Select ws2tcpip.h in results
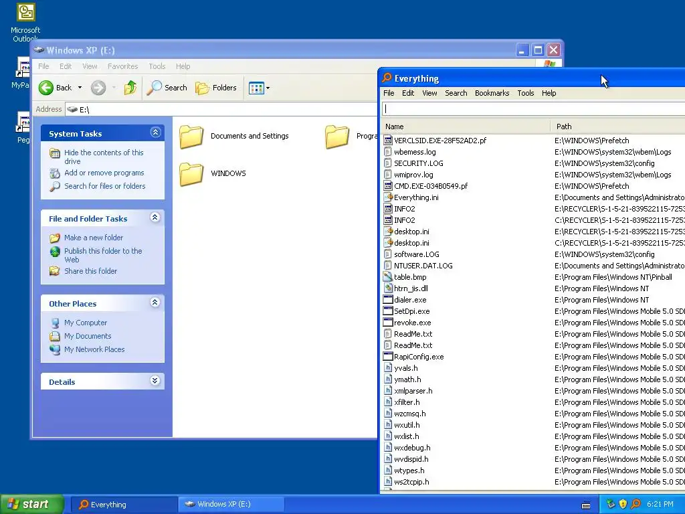685x514 pixels. 411,482
